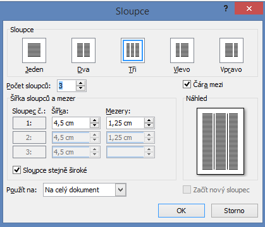Decrease Počet sloupců with down arrow
265x227 pixels.
click(x=80, y=88)
